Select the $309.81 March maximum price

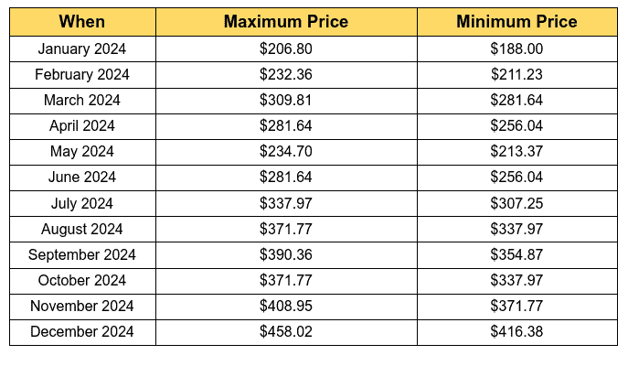286,101
